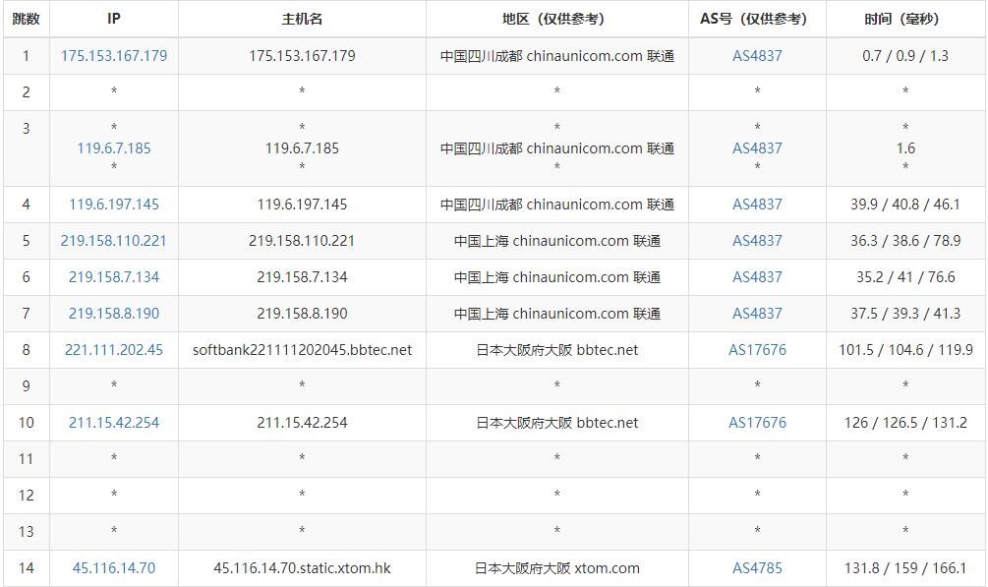
Task: Open IP link 211.15.42.254
Action: coord(114,423)
